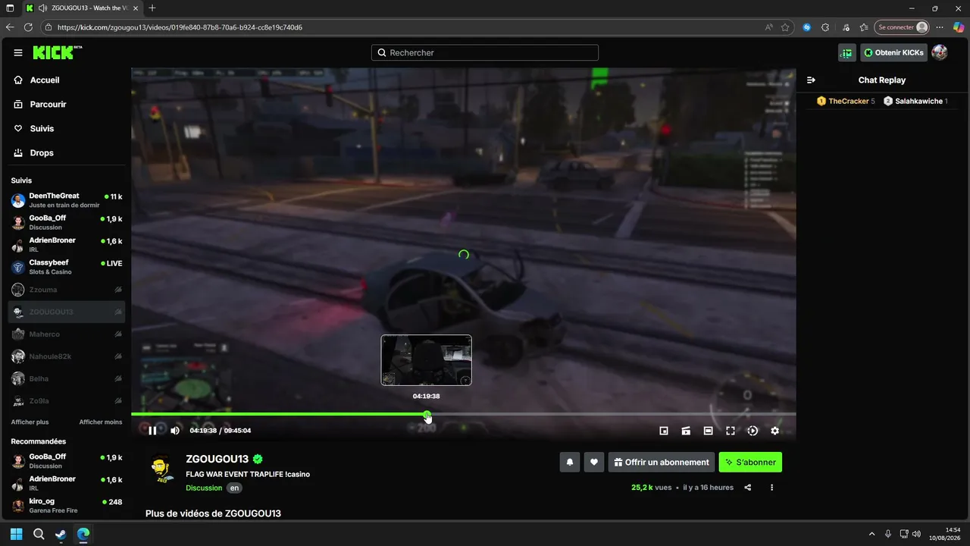Go to the Kick logo homepage
The width and height of the screenshot is (970, 546).
[x=58, y=52]
